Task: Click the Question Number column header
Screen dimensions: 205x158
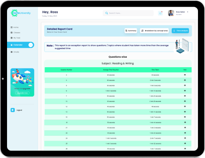Action: click(x=67, y=70)
